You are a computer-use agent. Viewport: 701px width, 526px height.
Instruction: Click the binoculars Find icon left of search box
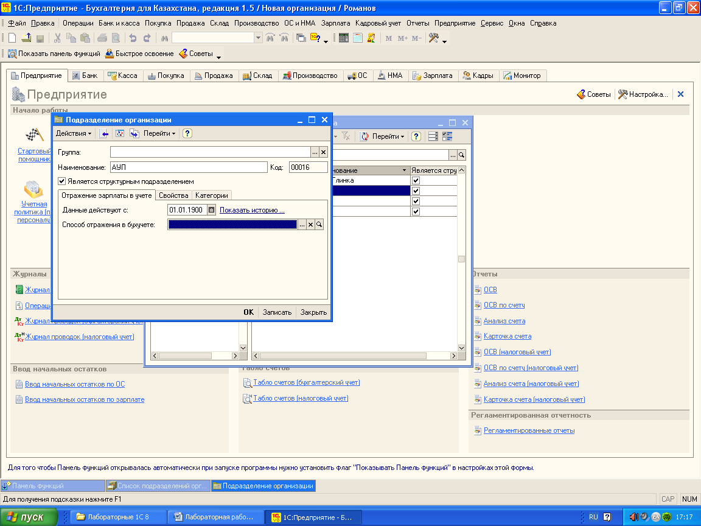click(164, 38)
